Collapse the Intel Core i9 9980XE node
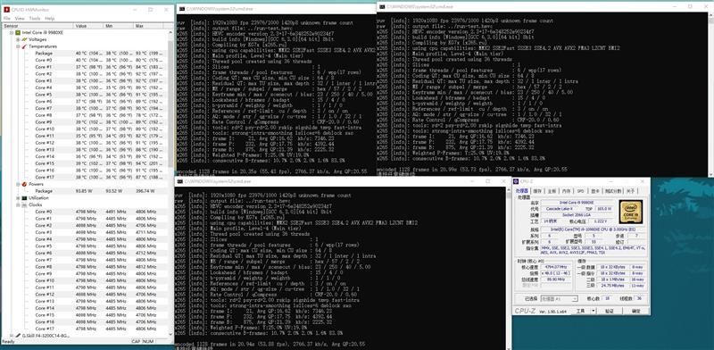The image size is (714, 350). pyautogui.click(x=12, y=33)
